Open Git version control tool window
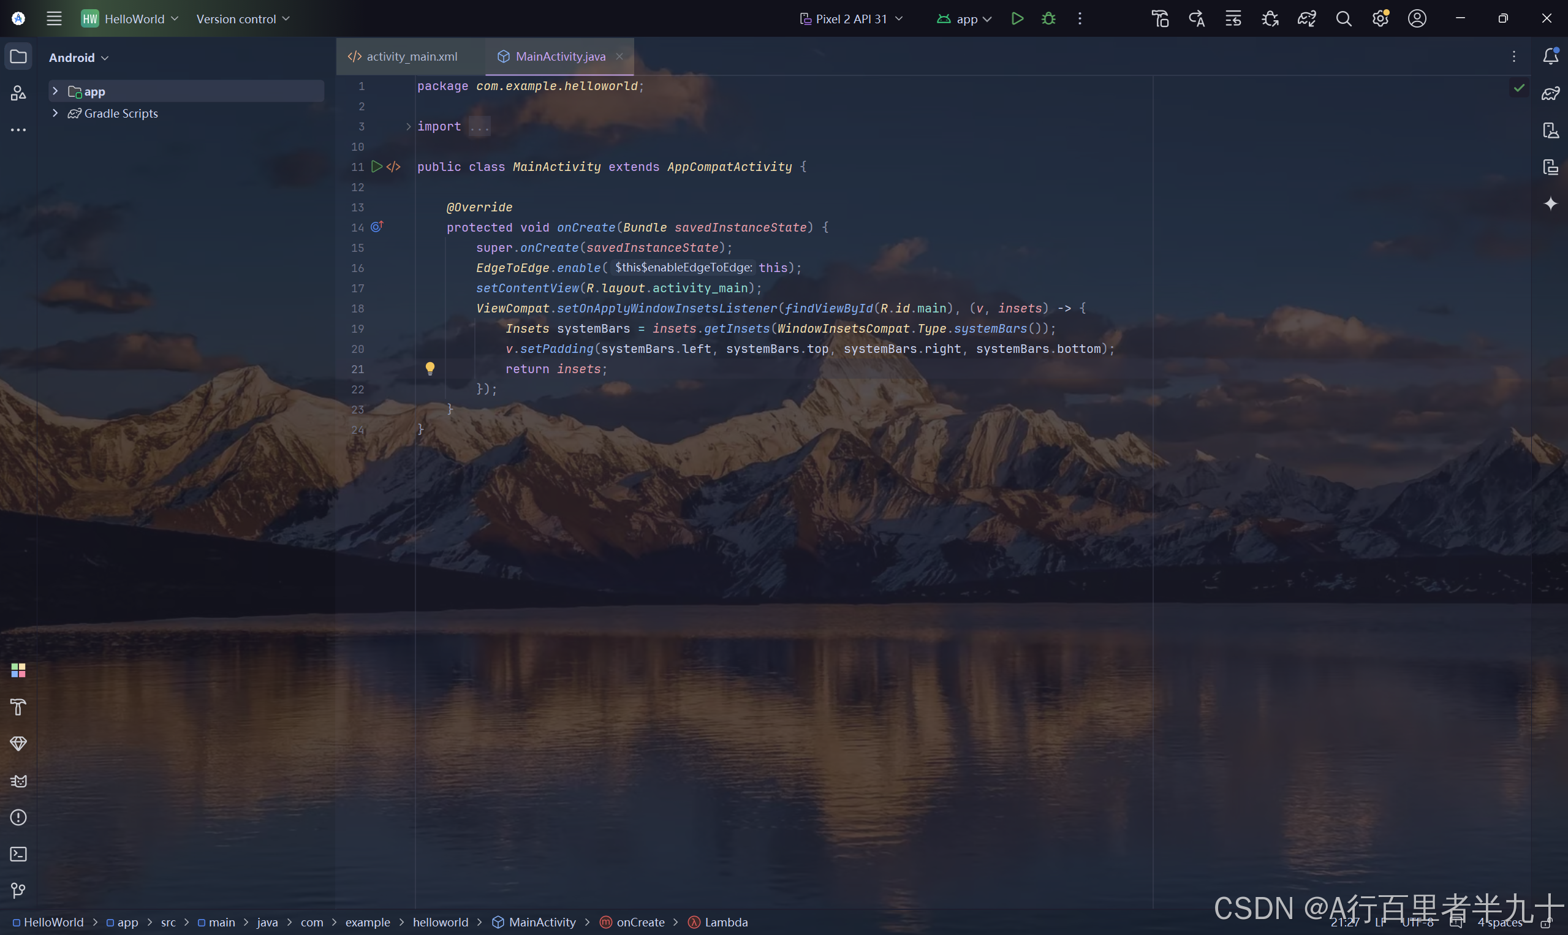Screen dimensions: 1568x935 tap(18, 890)
